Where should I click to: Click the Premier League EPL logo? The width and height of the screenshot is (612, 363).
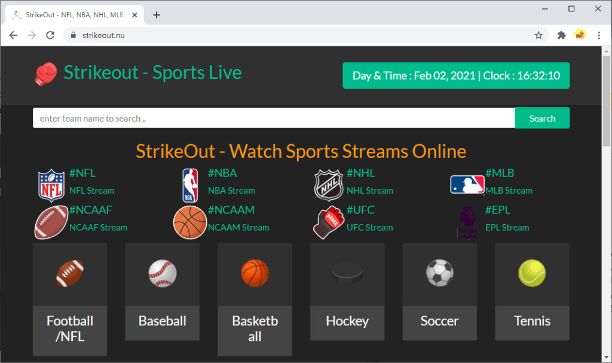tap(467, 222)
